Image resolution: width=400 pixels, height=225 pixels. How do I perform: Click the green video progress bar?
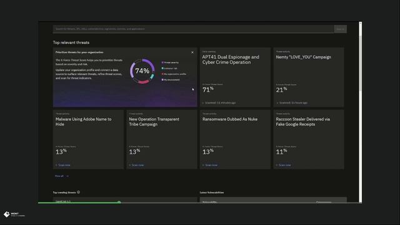point(79,202)
